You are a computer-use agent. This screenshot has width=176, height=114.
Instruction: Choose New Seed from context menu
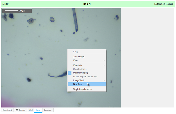point(87,84)
